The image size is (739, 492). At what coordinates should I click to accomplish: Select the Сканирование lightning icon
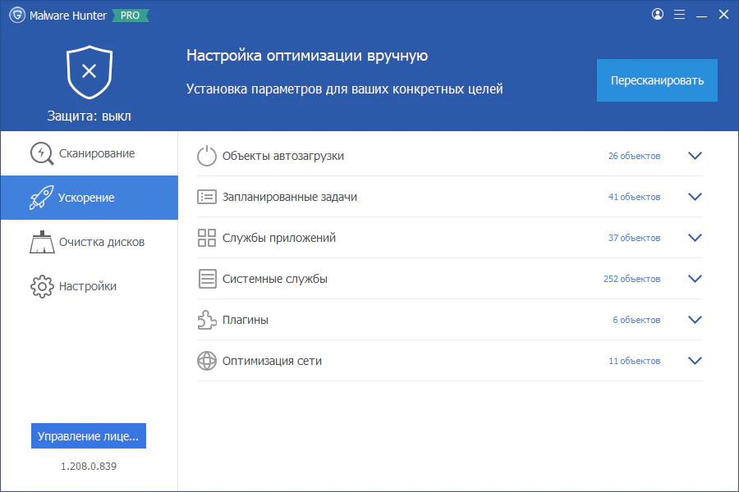pos(41,153)
